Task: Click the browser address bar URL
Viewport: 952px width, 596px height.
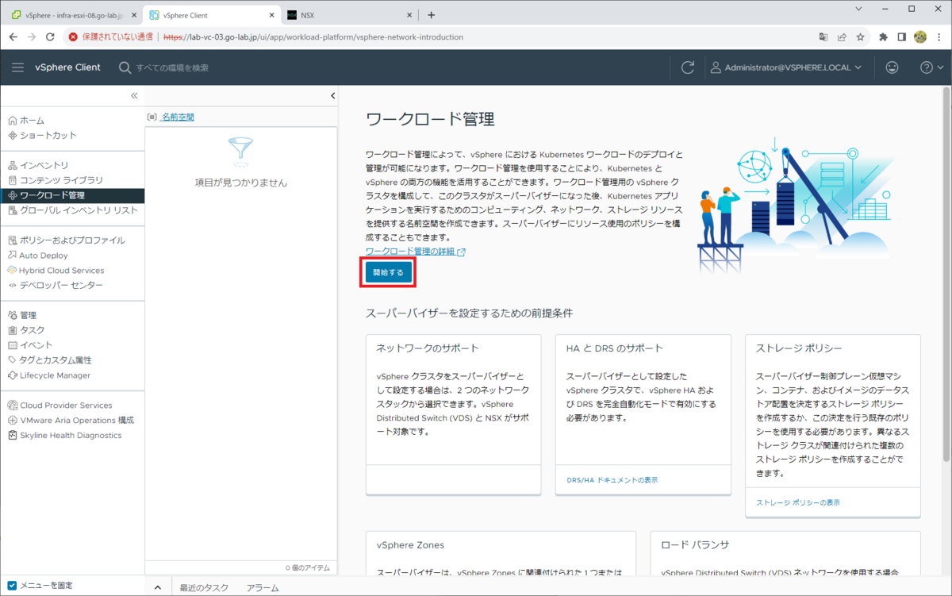Action: coord(313,37)
